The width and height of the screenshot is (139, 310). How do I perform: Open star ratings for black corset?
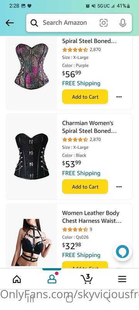pos(75,139)
